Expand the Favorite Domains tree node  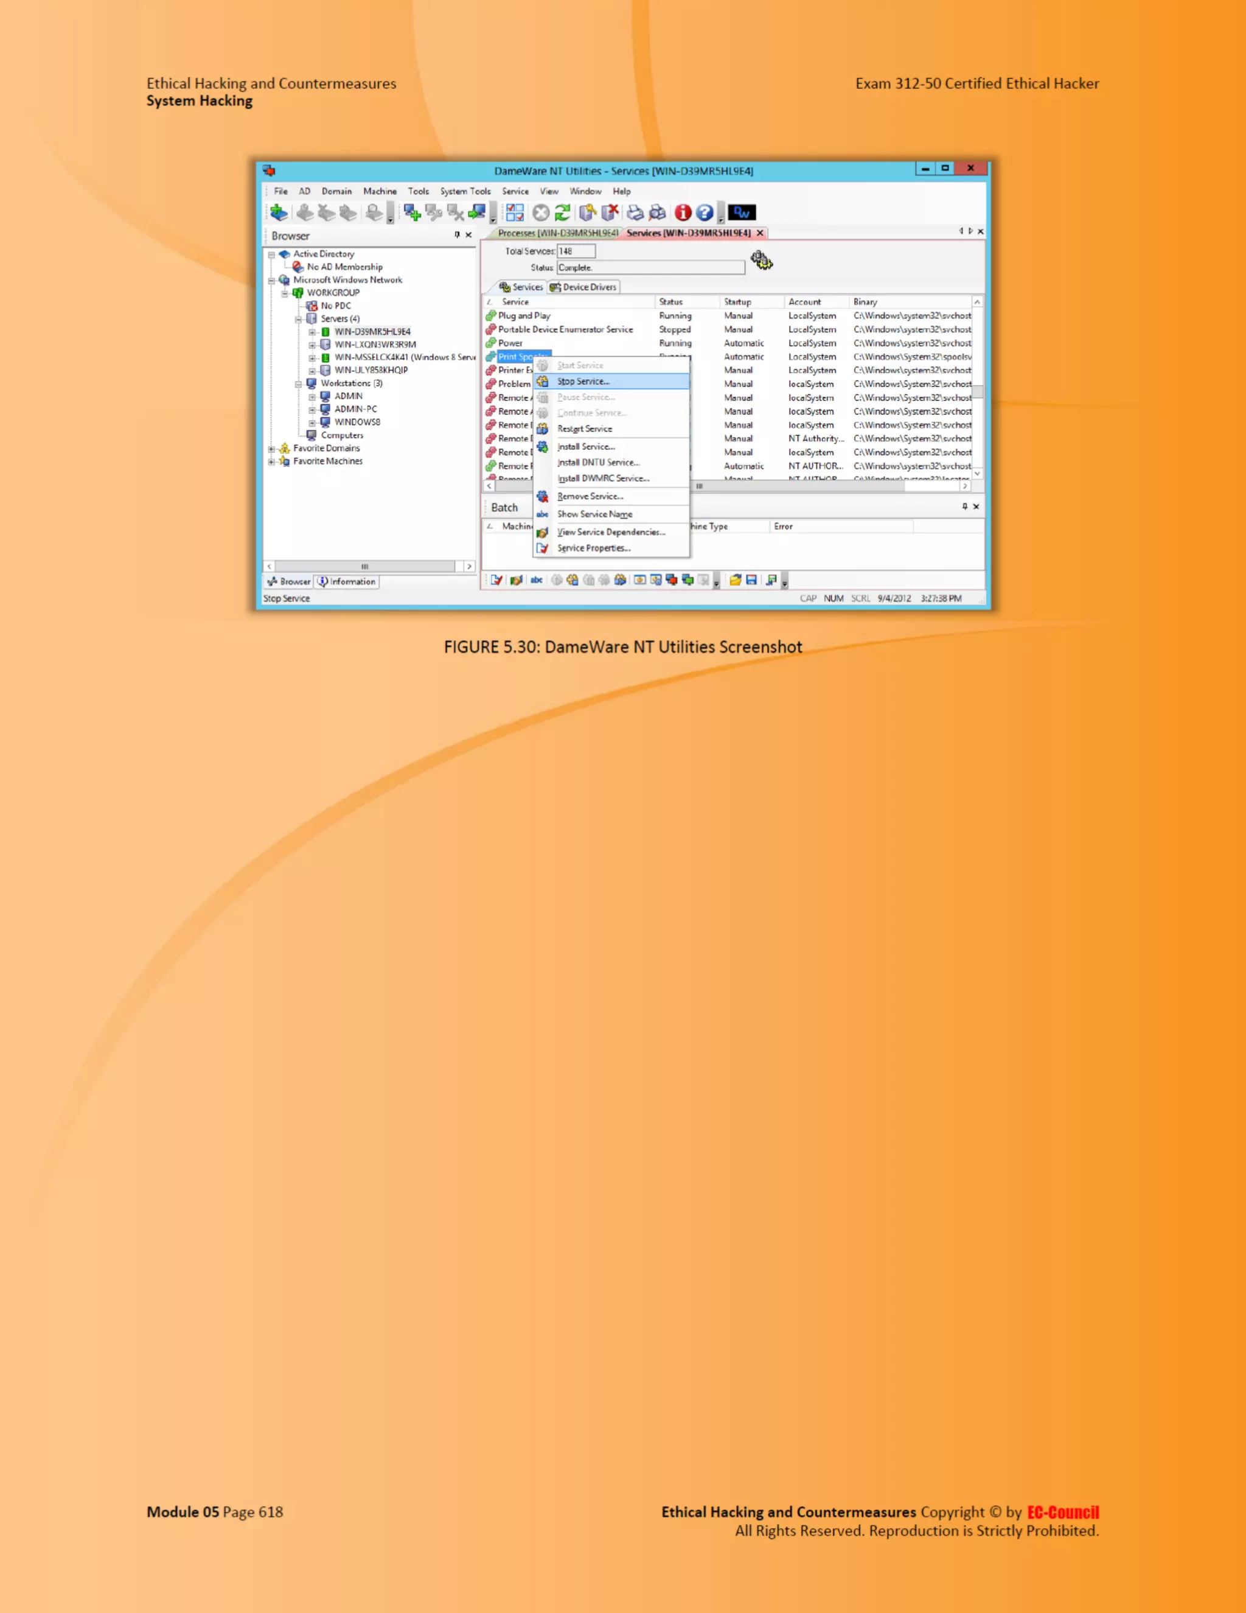tap(271, 449)
